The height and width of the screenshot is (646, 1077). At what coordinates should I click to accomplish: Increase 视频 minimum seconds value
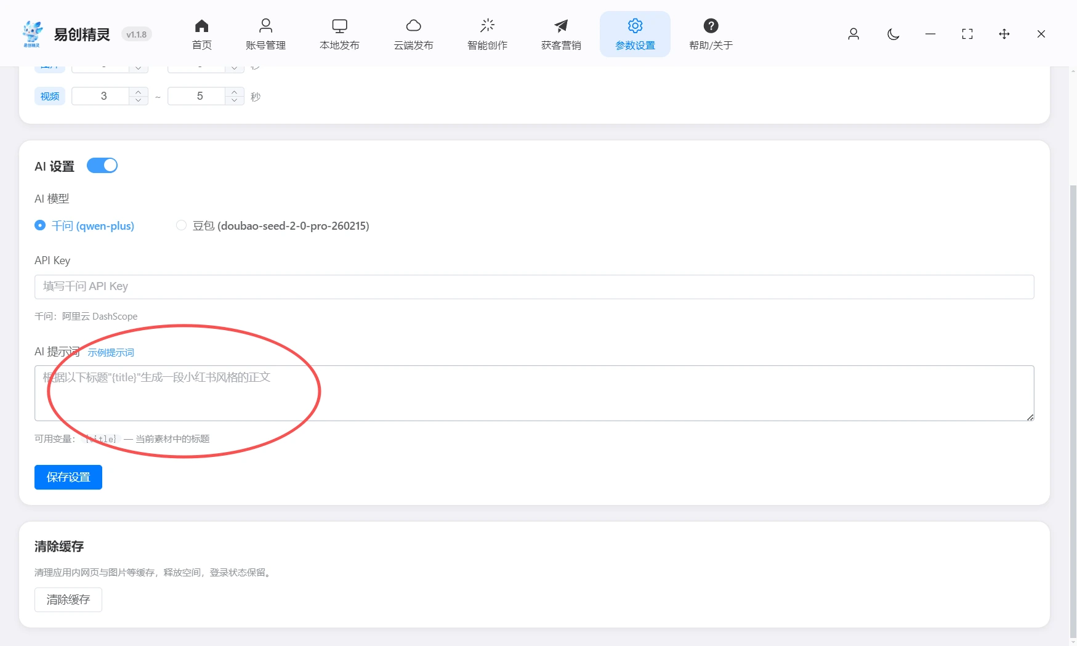[x=139, y=92]
